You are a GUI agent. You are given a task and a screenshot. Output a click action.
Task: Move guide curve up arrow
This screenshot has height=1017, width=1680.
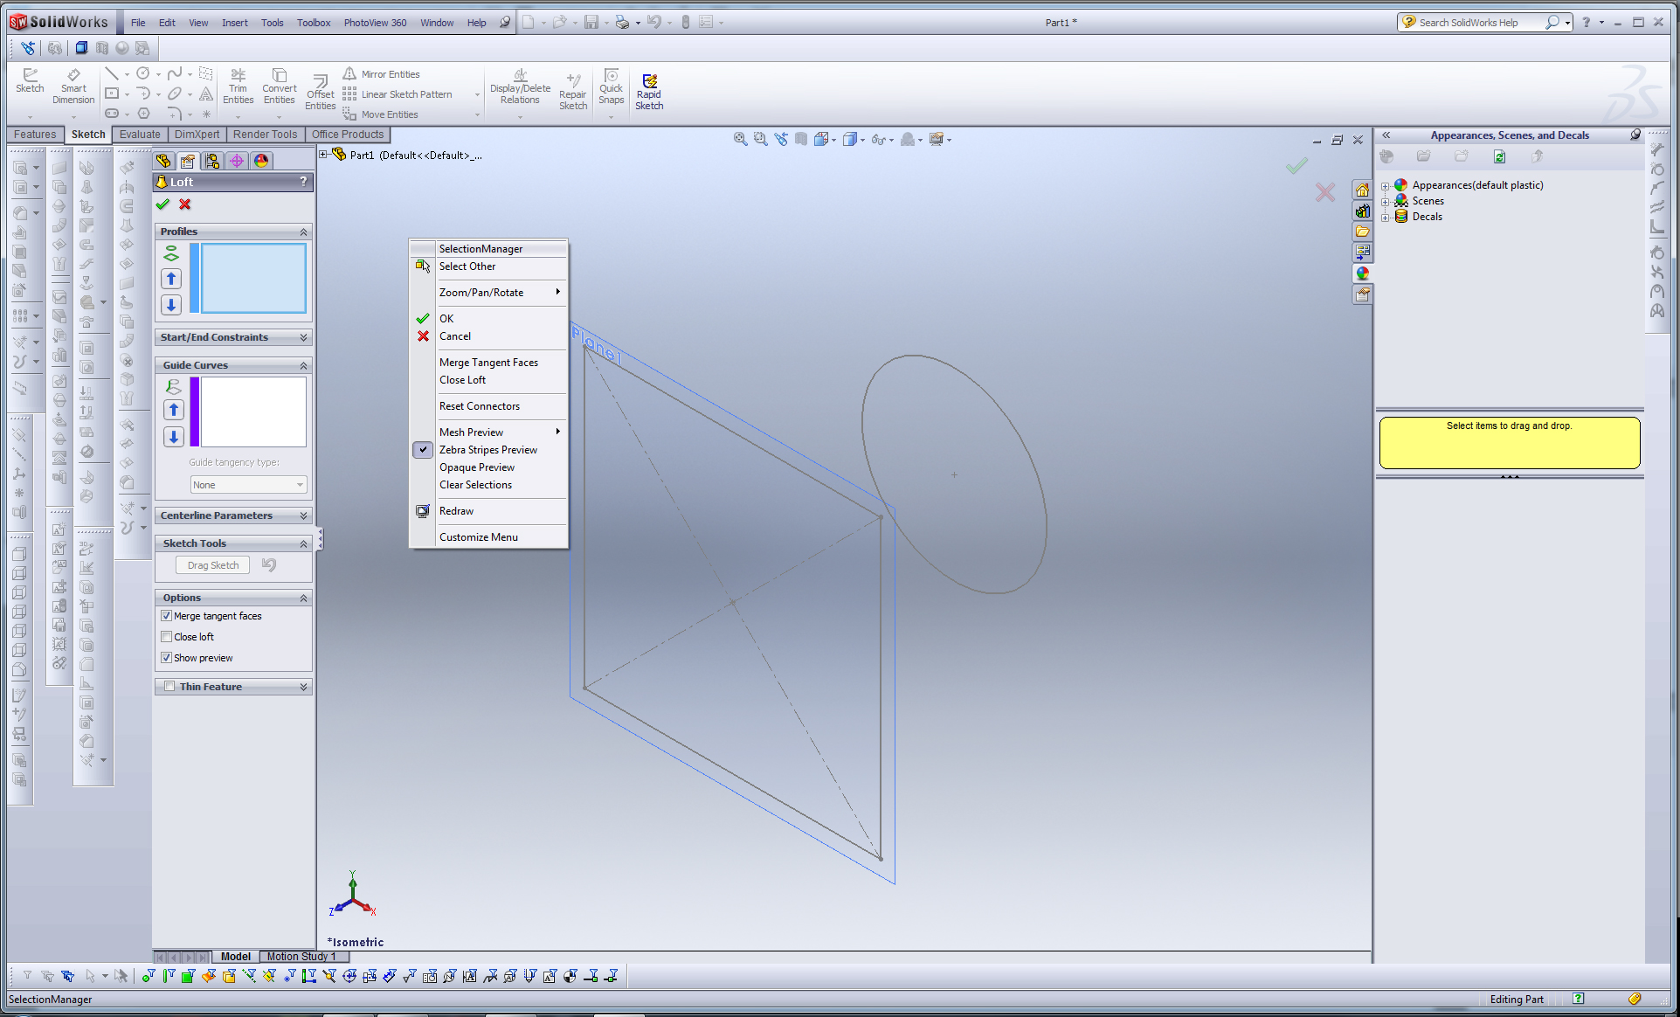[x=174, y=410]
